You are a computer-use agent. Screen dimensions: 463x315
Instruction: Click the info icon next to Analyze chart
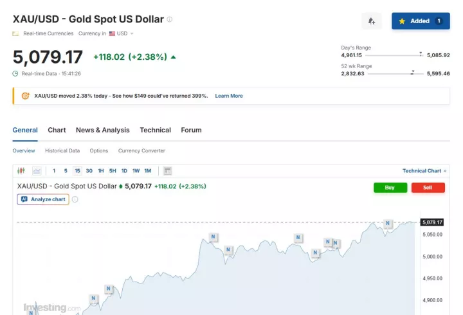click(75, 199)
